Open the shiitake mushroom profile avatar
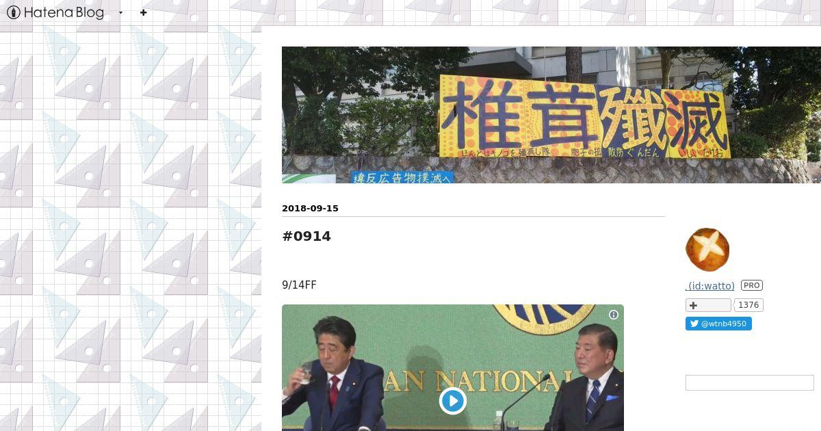 (707, 250)
